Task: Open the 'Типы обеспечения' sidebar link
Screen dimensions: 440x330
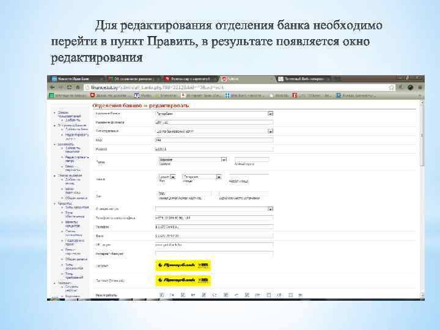Action: tap(75, 215)
